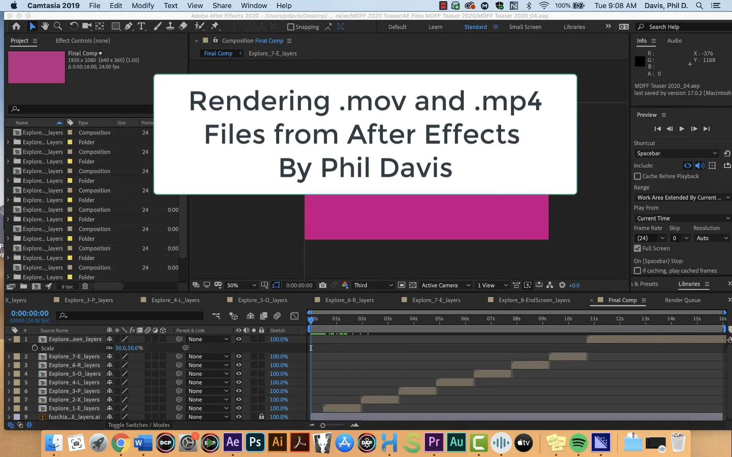Open the 50% magnification dropdown
732x457 pixels.
point(241,285)
